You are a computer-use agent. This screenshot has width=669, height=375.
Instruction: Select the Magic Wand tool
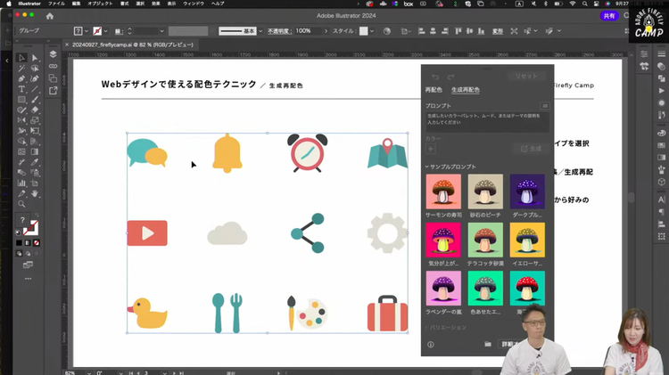(x=22, y=68)
